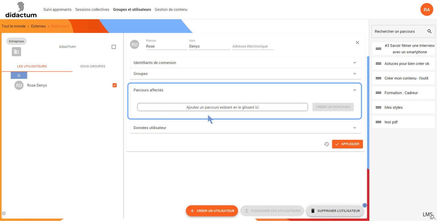Open Sessions collectives menu
The width and height of the screenshot is (437, 221).
click(x=92, y=10)
